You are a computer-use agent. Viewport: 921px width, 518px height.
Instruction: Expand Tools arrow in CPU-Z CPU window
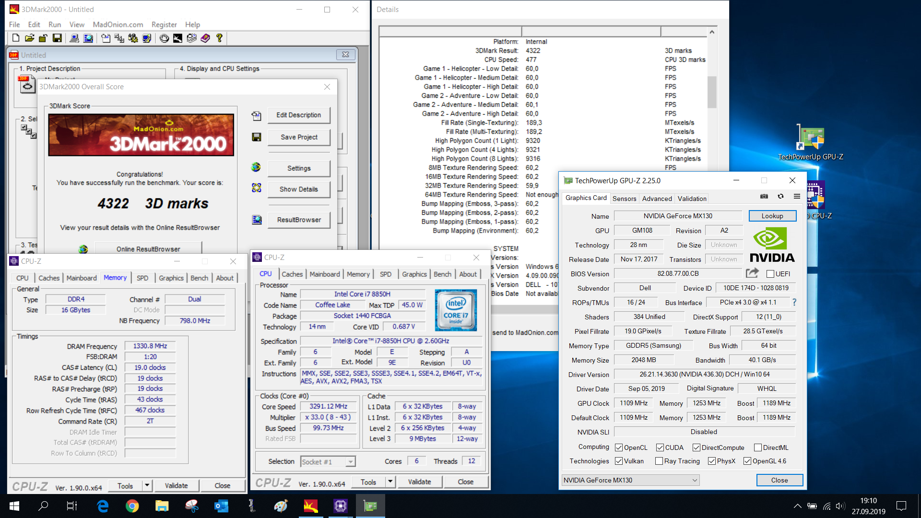click(390, 482)
